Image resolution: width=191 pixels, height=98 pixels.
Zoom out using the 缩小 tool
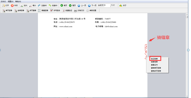tap(33, 5)
